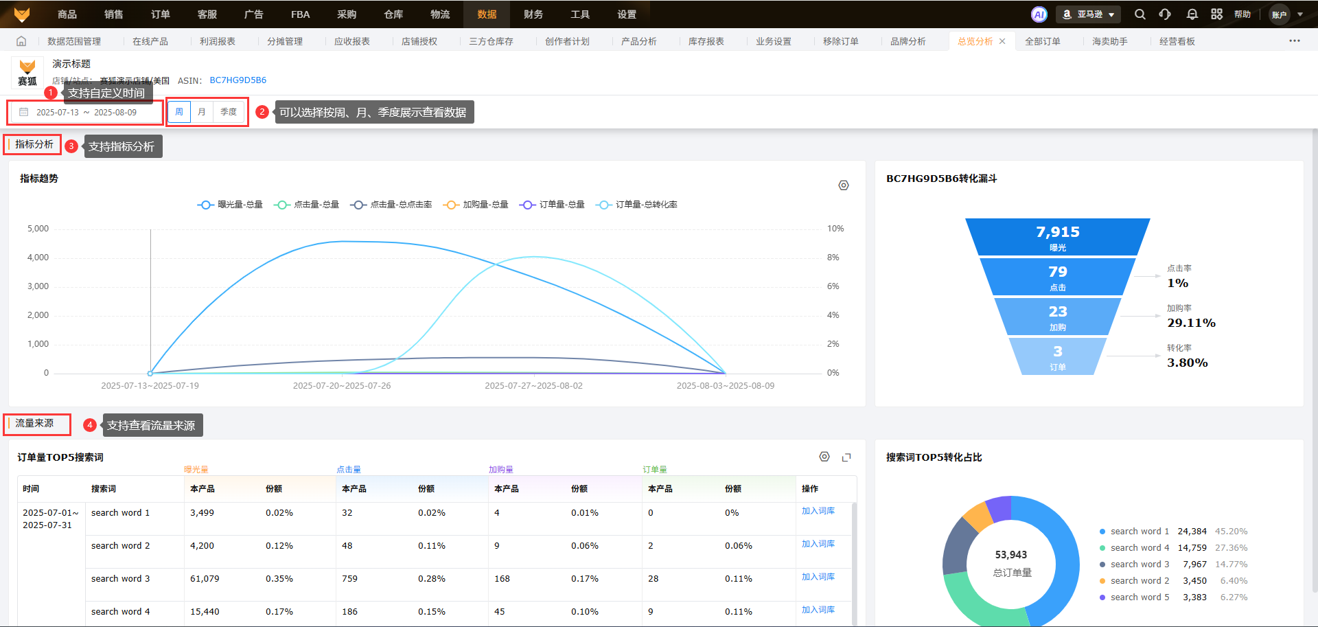
Task: Open customer support headset icon
Action: point(1165,14)
